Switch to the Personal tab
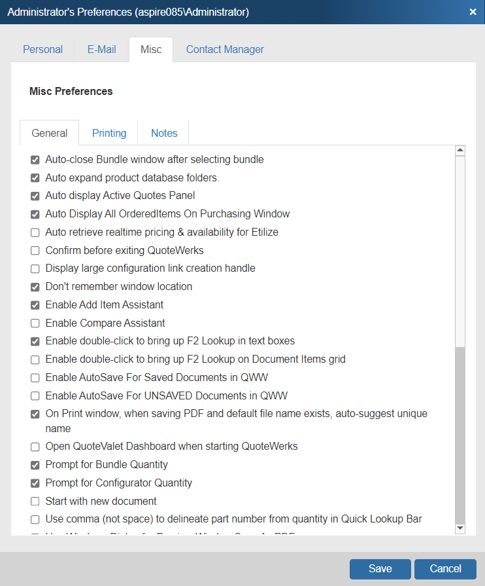 point(43,49)
